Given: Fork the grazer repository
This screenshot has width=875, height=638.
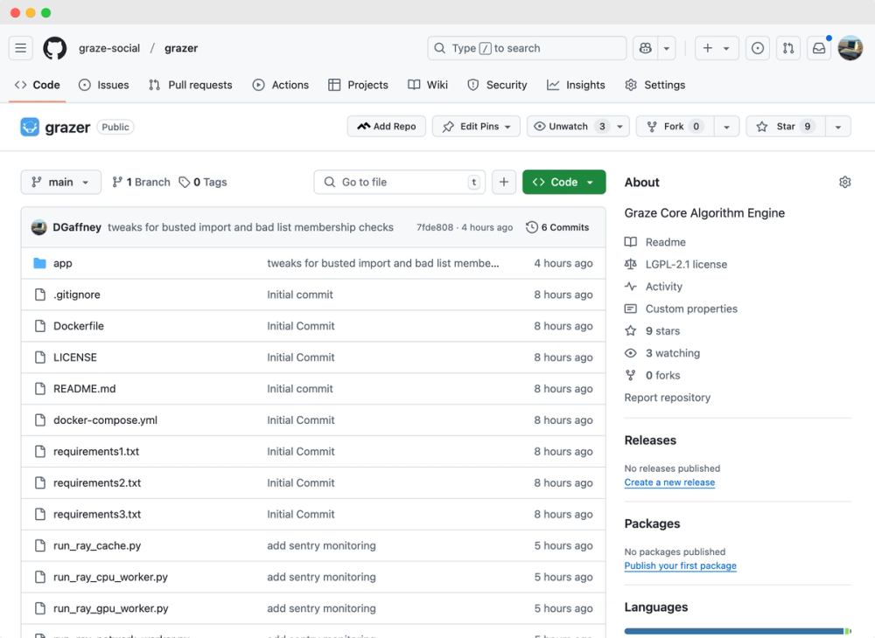Looking at the screenshot, I should tap(675, 127).
